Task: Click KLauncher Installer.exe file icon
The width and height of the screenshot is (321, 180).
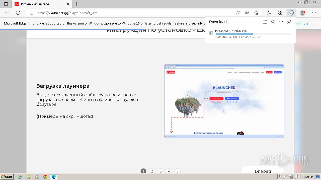Action: pos(211,33)
